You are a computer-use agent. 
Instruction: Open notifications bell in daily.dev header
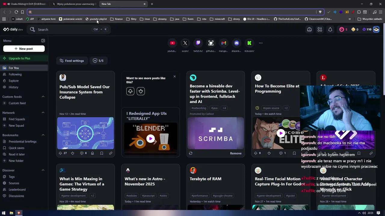(x=330, y=29)
